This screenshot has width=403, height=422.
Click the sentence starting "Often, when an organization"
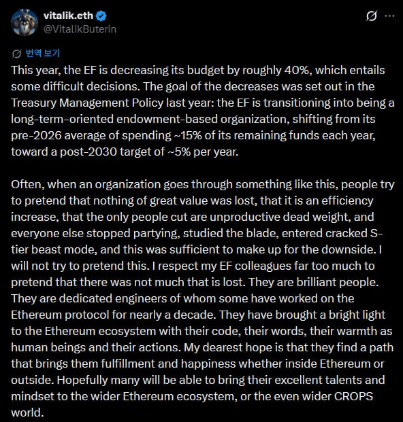pos(196,217)
